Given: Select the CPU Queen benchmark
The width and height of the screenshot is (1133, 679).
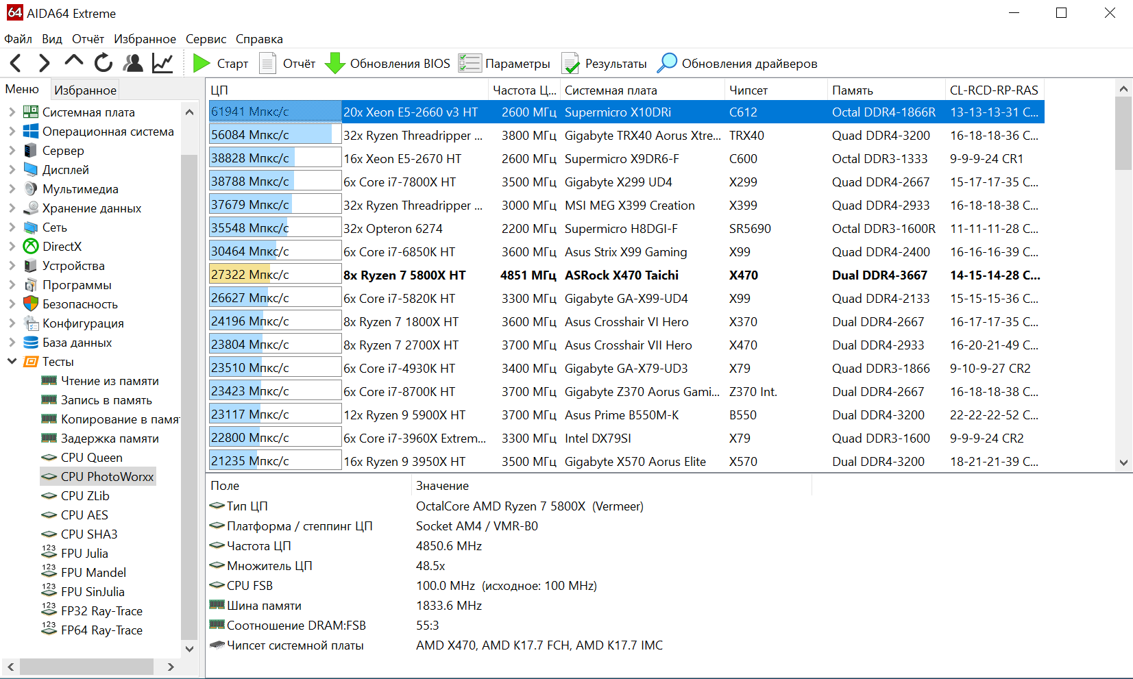Looking at the screenshot, I should click(92, 457).
